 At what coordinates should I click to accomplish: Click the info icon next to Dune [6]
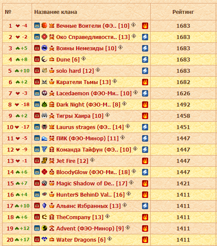coord(84,58)
